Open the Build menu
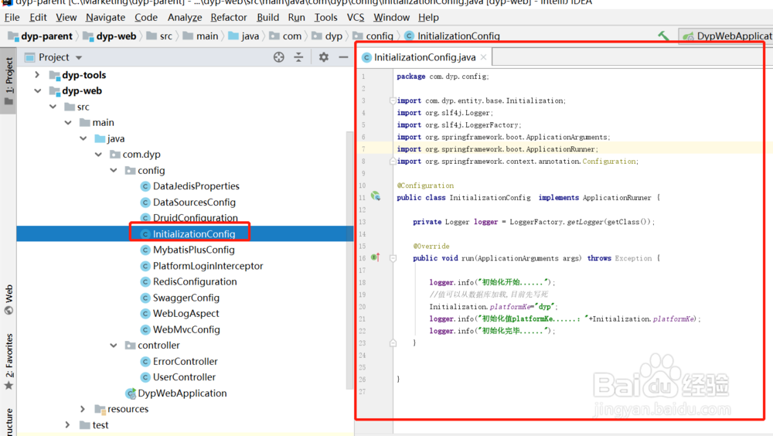The height and width of the screenshot is (436, 773). coord(267,17)
